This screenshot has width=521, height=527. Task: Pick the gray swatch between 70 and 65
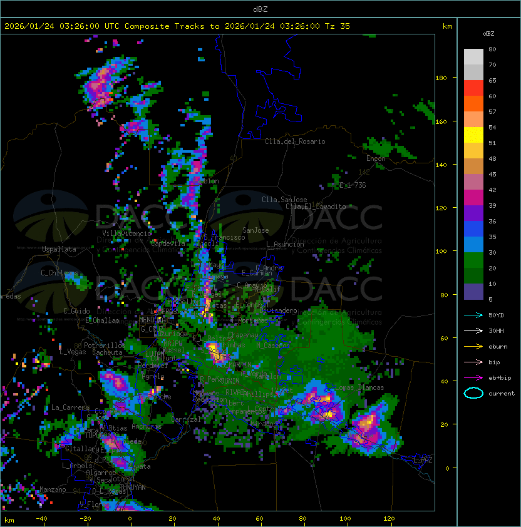click(473, 72)
